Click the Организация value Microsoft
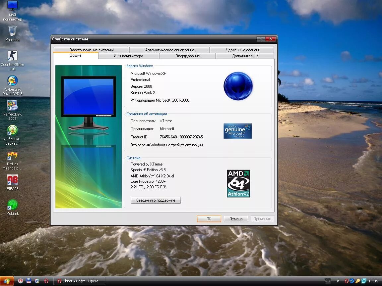 (x=167, y=129)
